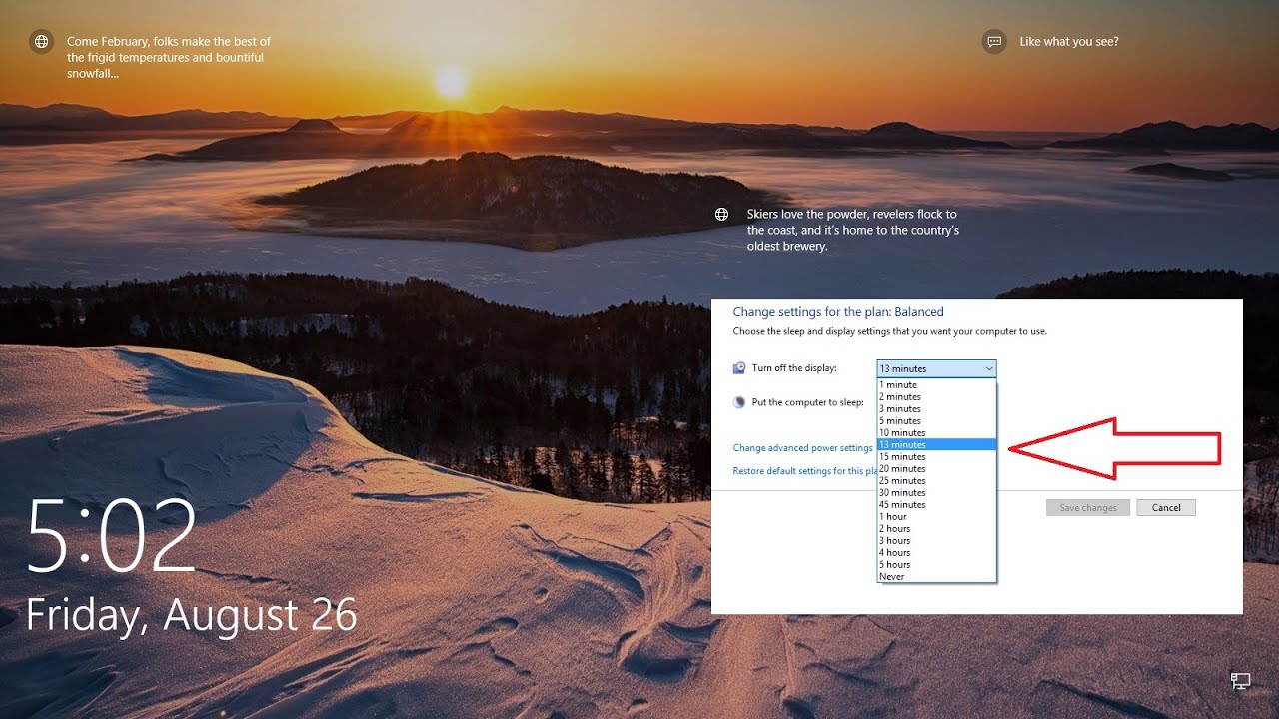Open the 'Come February' spotlight caption
The height and width of the screenshot is (719, 1279).
coord(169,58)
